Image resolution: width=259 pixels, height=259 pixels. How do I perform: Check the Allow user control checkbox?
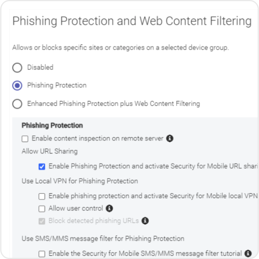[x=42, y=209]
